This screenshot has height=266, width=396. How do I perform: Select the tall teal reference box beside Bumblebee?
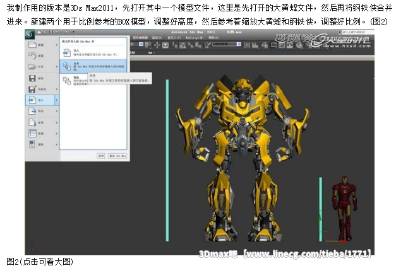point(167,160)
